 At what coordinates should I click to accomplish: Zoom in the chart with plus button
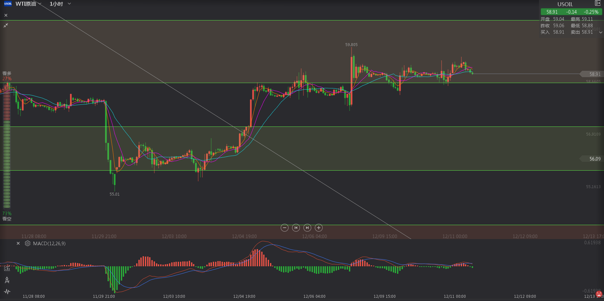[x=319, y=228]
